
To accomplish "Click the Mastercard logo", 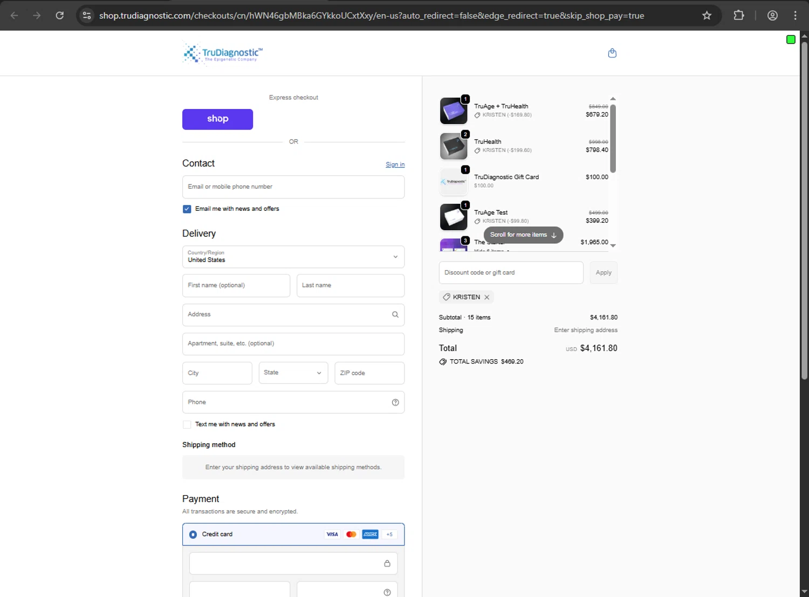I will pyautogui.click(x=351, y=534).
